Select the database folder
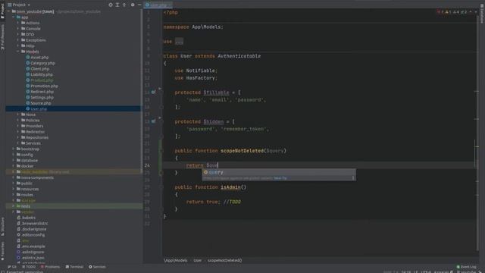 pyautogui.click(x=27, y=160)
